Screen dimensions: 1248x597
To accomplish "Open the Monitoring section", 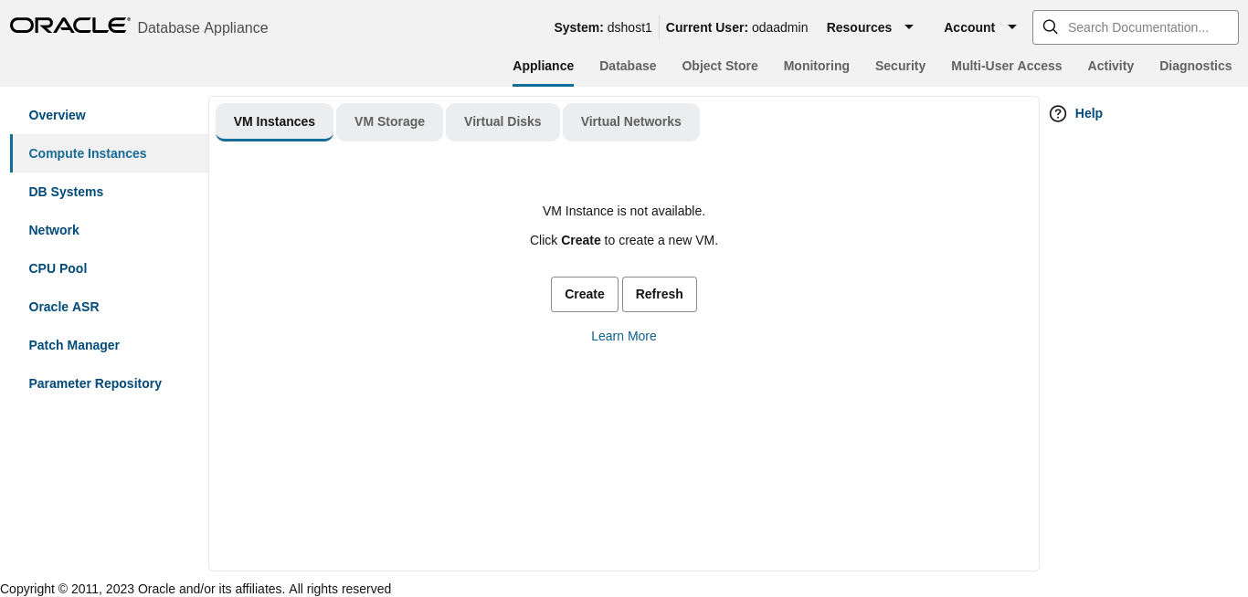I will click(x=816, y=66).
